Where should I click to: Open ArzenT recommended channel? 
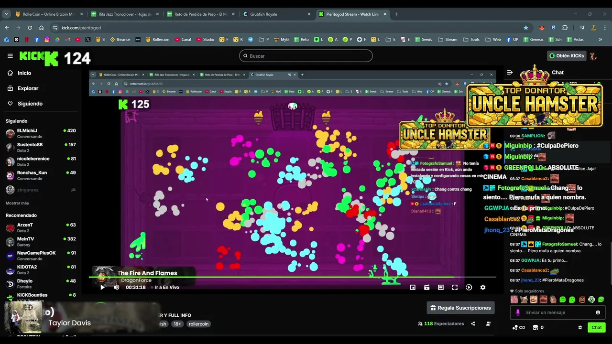click(41, 227)
